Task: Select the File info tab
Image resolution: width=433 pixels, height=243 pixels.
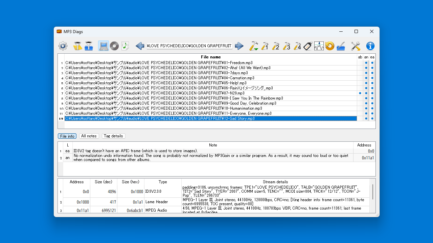Action: tap(67, 136)
